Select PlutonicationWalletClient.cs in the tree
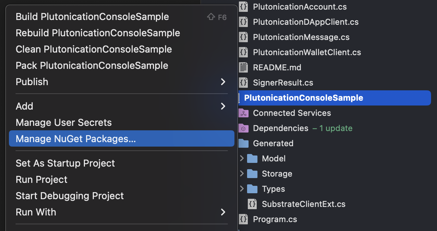This screenshot has width=437, height=231. coord(307,52)
